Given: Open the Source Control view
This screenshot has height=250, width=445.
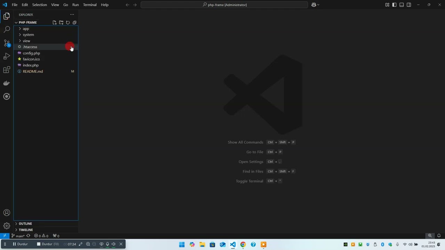Looking at the screenshot, I should pos(7,43).
